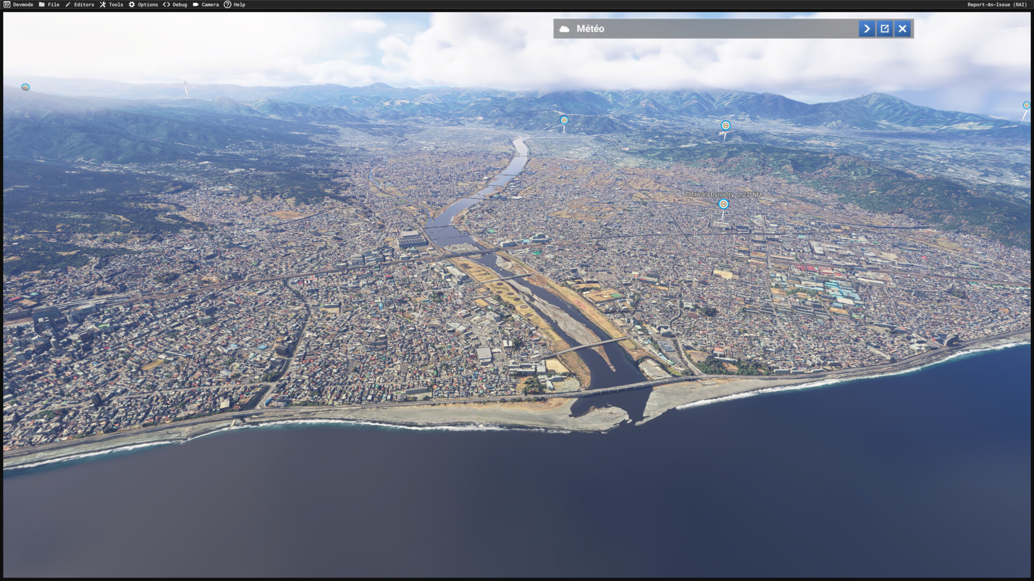Click the Odawara Dynacity distance label

[723, 194]
